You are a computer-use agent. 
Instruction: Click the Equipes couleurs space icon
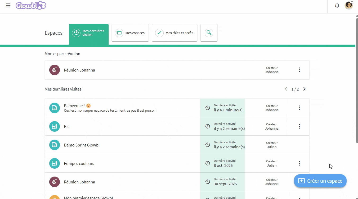[55, 163]
